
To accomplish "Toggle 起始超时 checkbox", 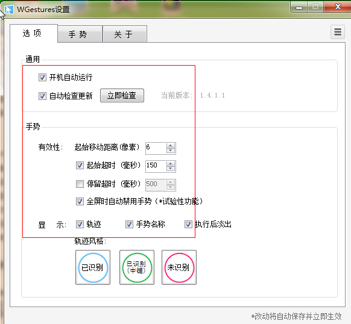I will pyautogui.click(x=80, y=166).
